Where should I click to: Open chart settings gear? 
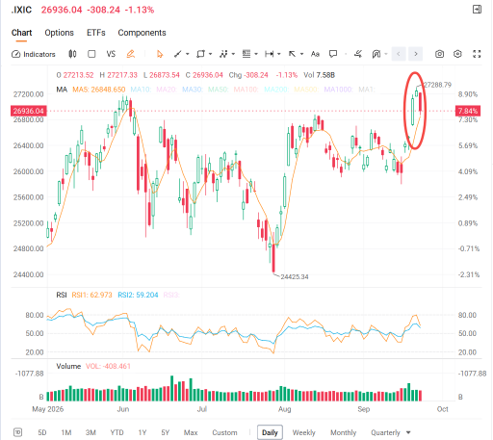click(457, 54)
